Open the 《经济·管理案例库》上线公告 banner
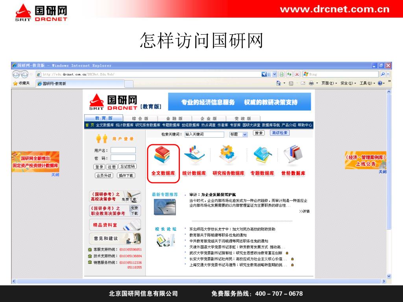The image size is (403, 302). [x=366, y=160]
